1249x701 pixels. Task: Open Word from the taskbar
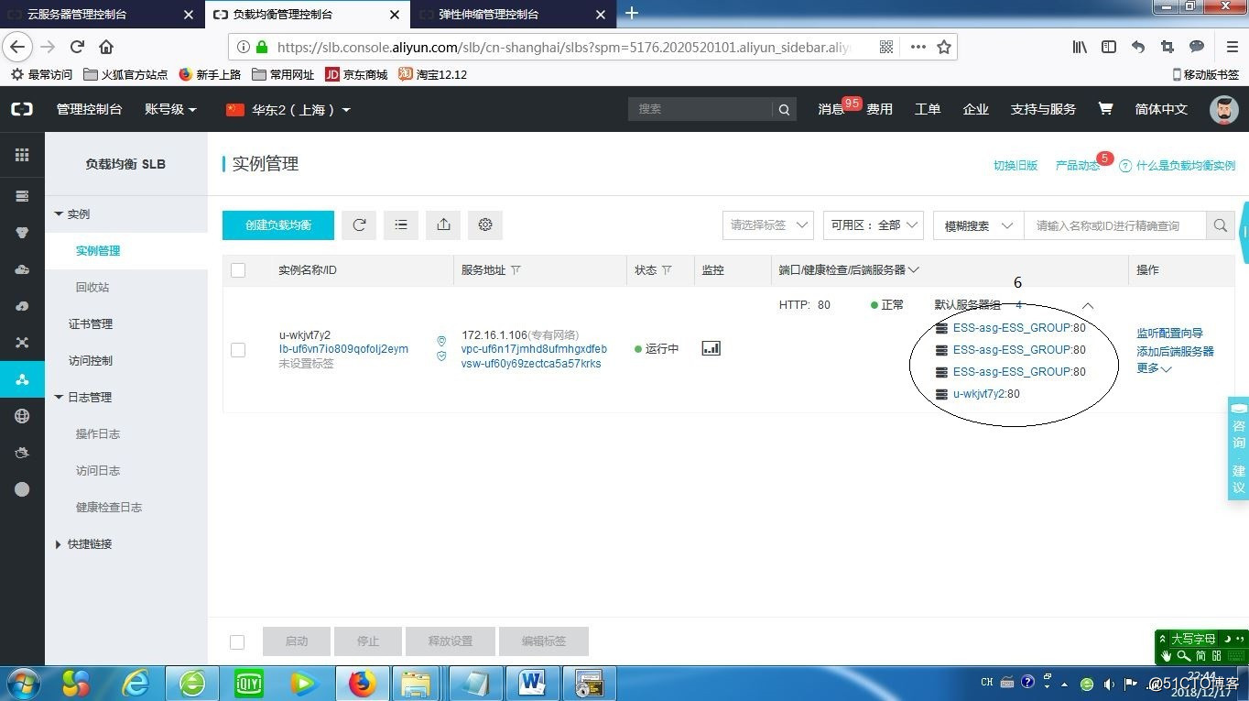pos(533,684)
